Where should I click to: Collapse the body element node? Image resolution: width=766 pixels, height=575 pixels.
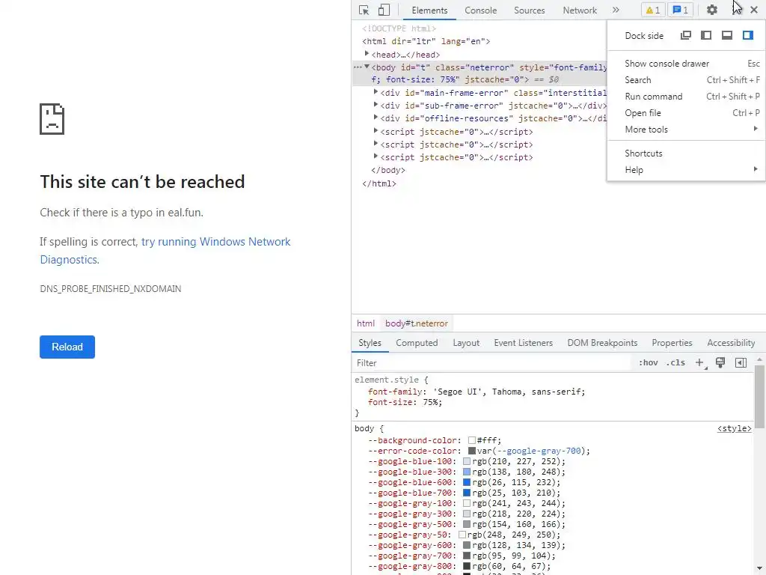point(367,67)
